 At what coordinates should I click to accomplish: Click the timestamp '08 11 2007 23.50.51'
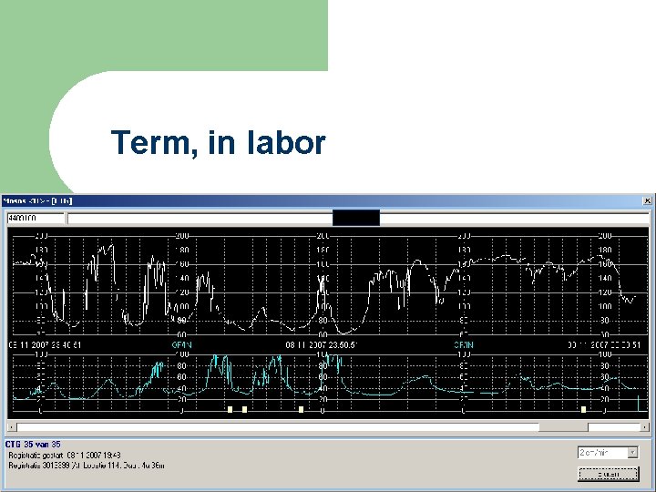(322, 345)
